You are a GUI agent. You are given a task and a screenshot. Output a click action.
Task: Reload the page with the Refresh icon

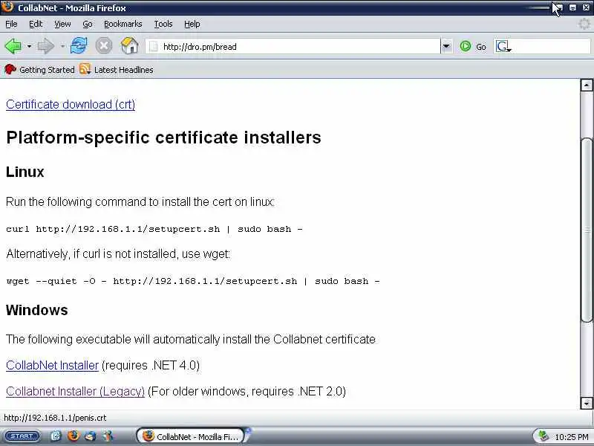(x=79, y=46)
